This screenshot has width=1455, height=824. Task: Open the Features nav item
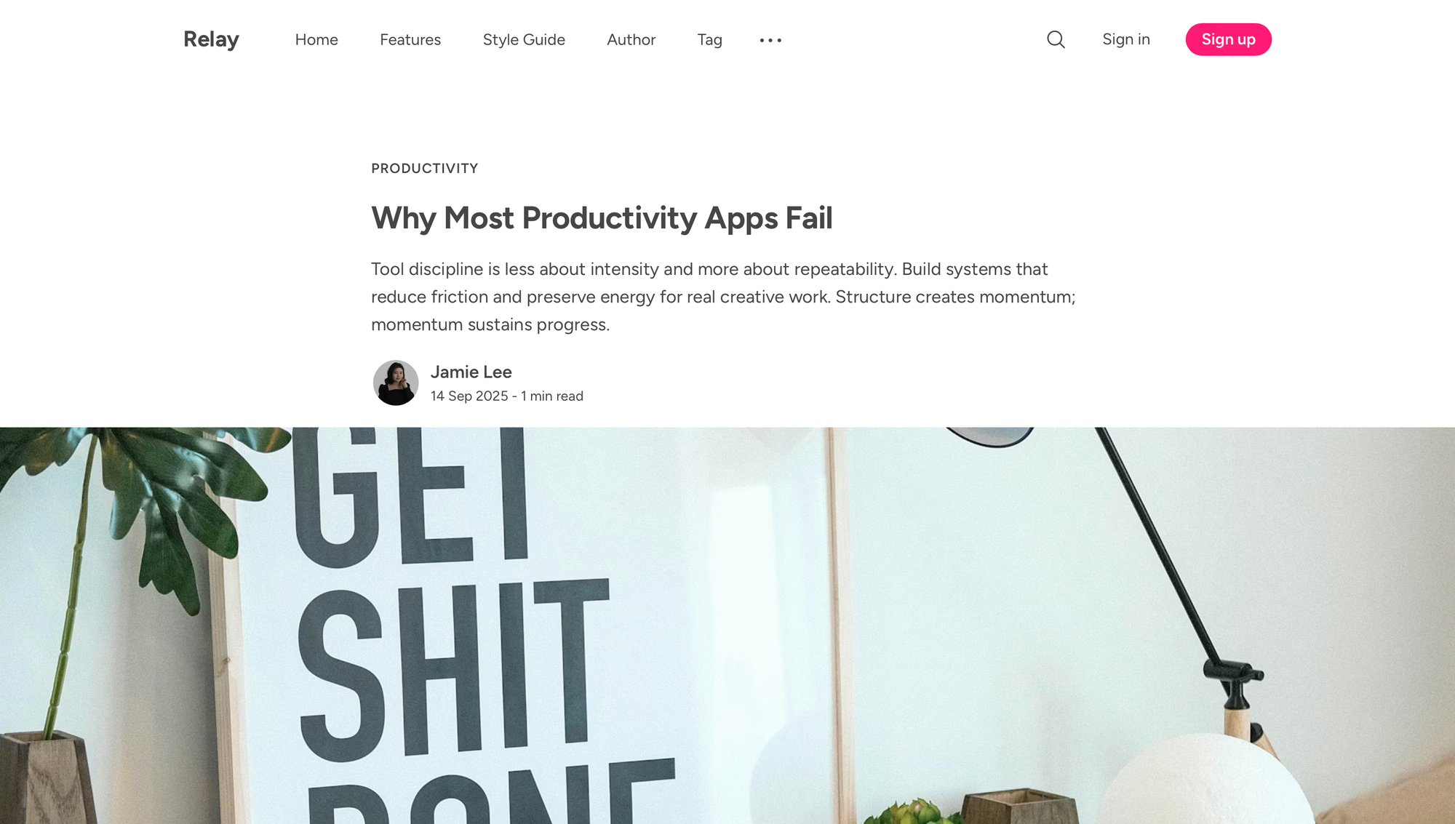(410, 39)
